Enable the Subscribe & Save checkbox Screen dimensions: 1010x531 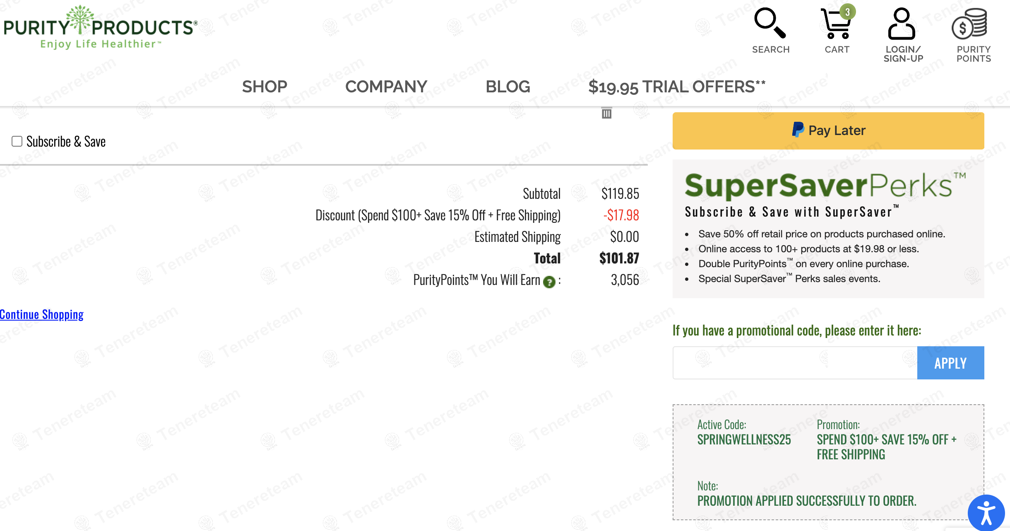click(x=17, y=141)
